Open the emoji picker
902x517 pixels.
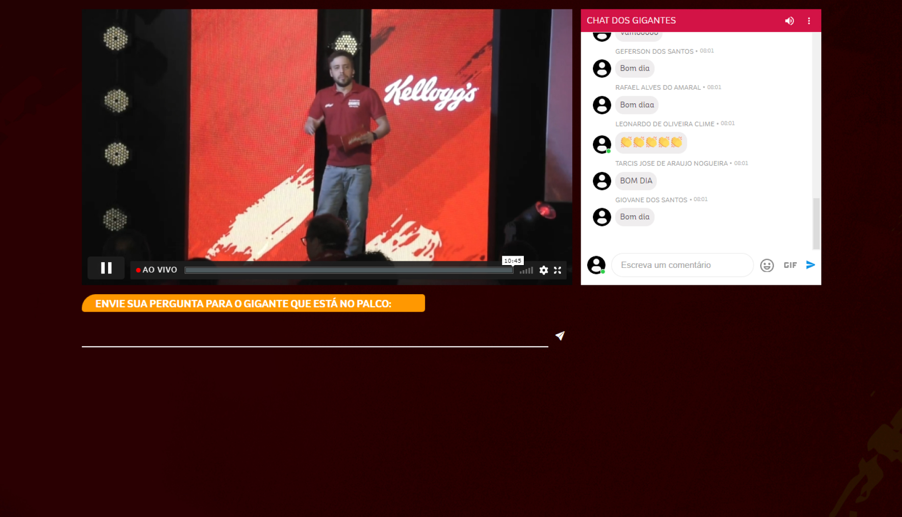[x=767, y=266]
